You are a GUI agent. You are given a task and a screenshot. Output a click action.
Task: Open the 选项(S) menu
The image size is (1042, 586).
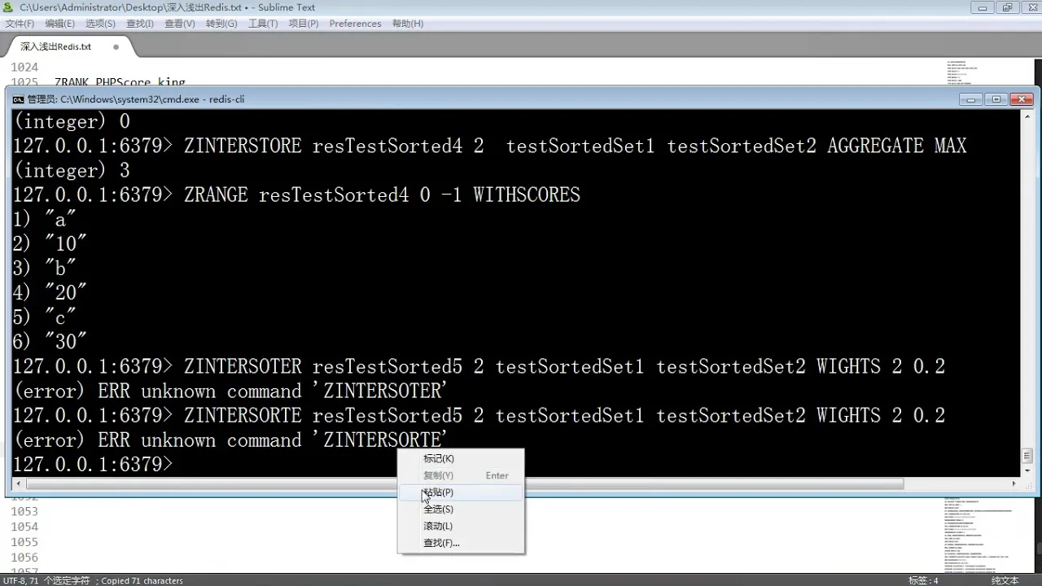pos(100,24)
